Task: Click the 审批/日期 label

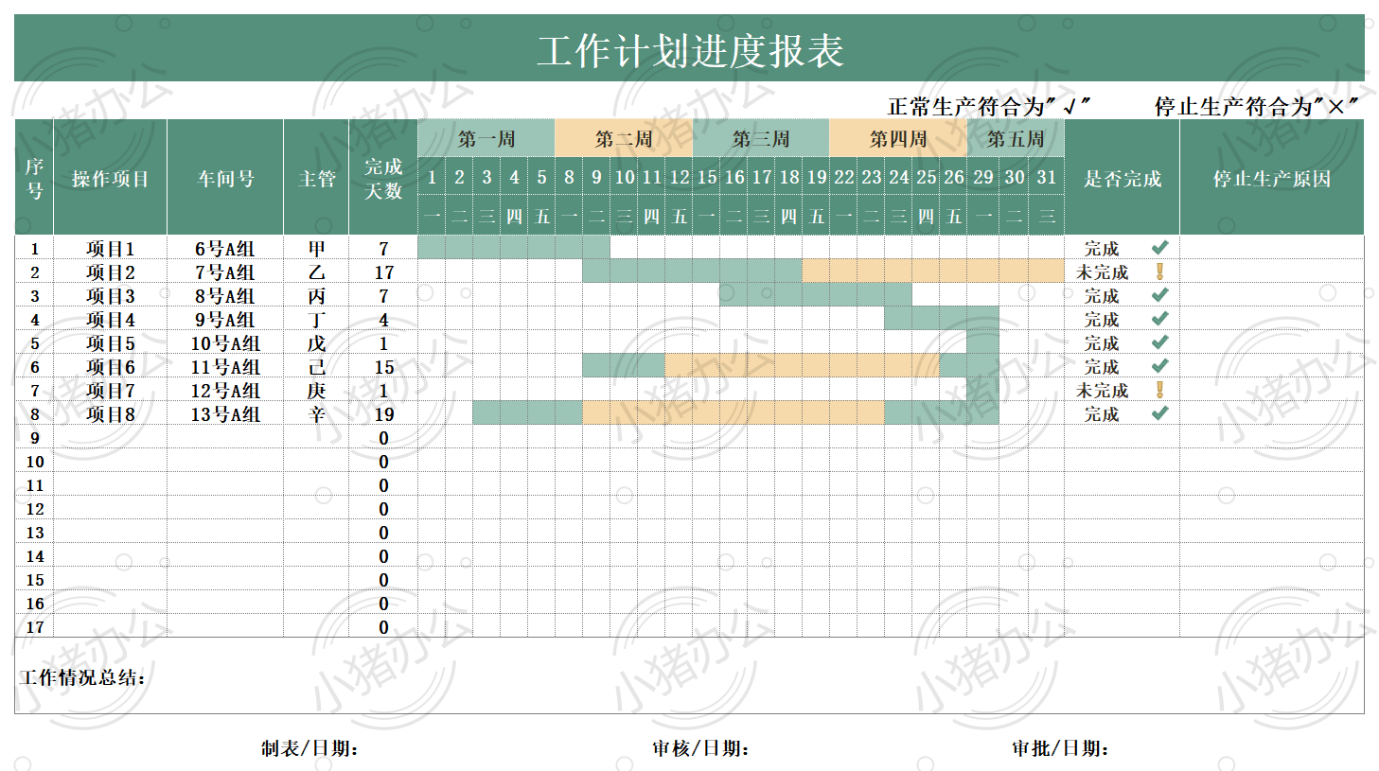Action: 1060,748
